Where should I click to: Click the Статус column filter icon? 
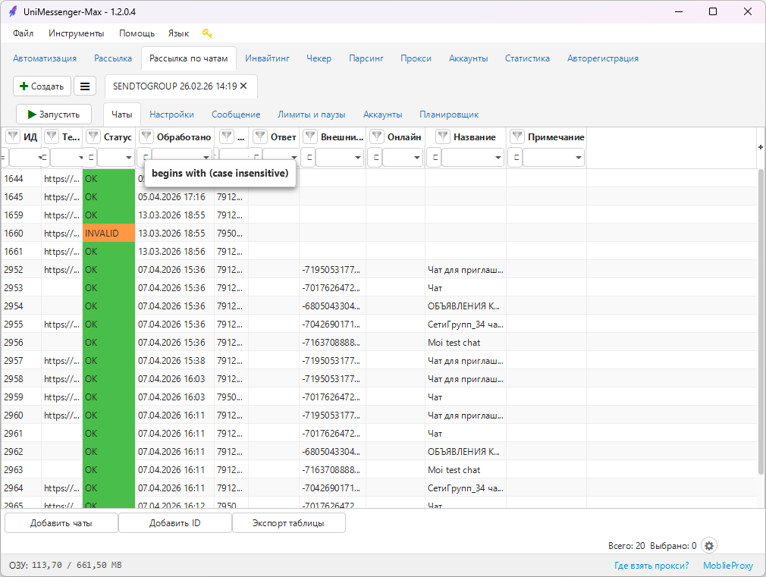click(93, 136)
